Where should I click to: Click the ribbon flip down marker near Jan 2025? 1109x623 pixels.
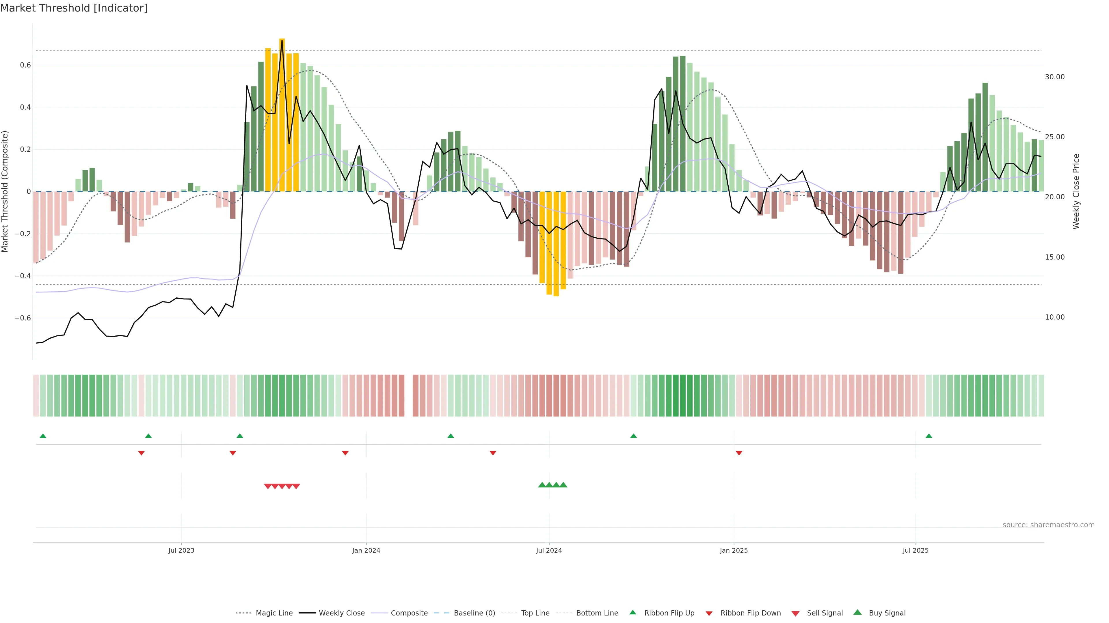coord(739,453)
